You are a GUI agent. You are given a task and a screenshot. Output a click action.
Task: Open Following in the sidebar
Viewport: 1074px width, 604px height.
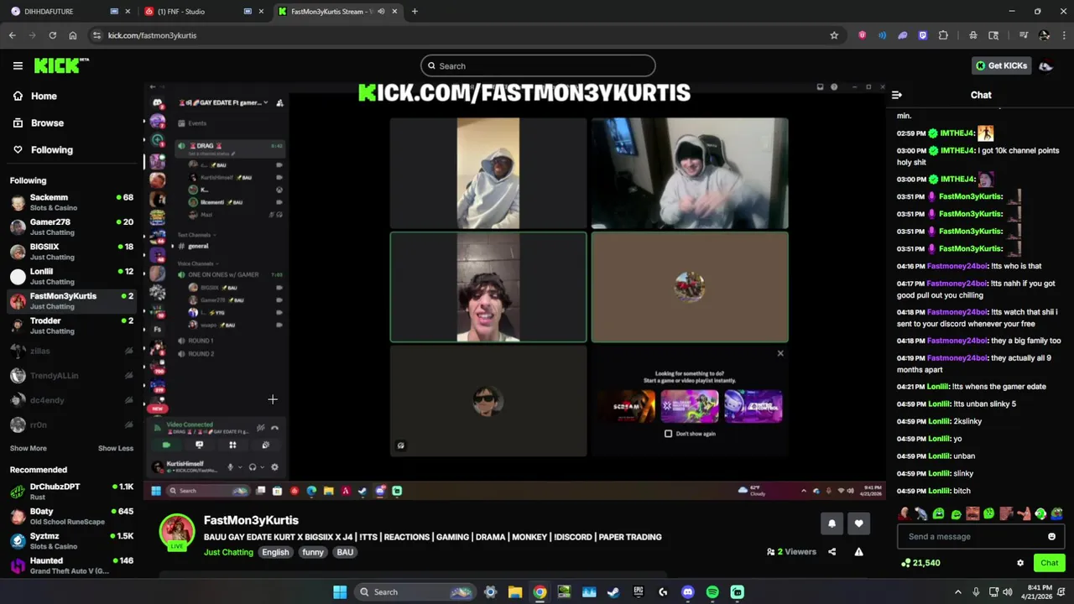click(x=43, y=149)
